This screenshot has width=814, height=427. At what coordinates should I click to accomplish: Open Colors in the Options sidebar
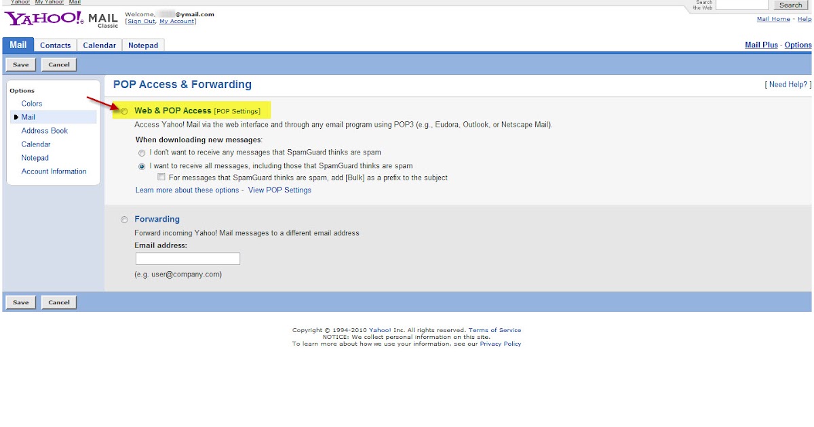click(32, 104)
